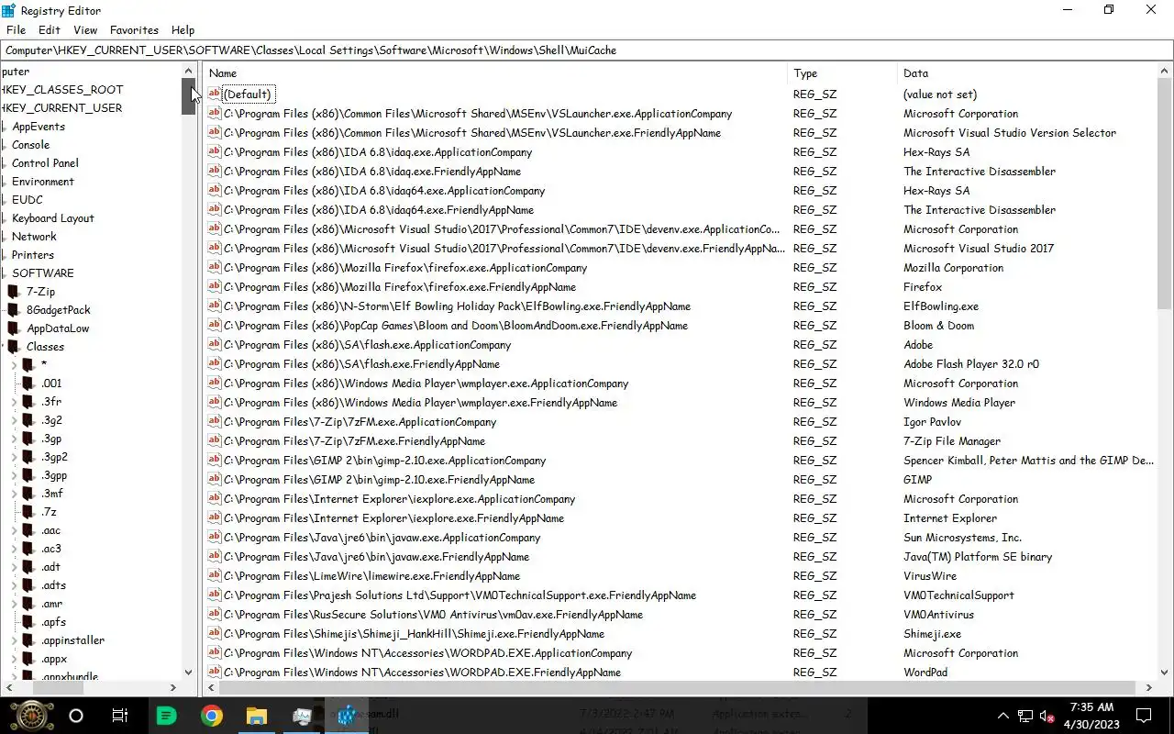Click the string icon beside the (Default) value

point(214,94)
